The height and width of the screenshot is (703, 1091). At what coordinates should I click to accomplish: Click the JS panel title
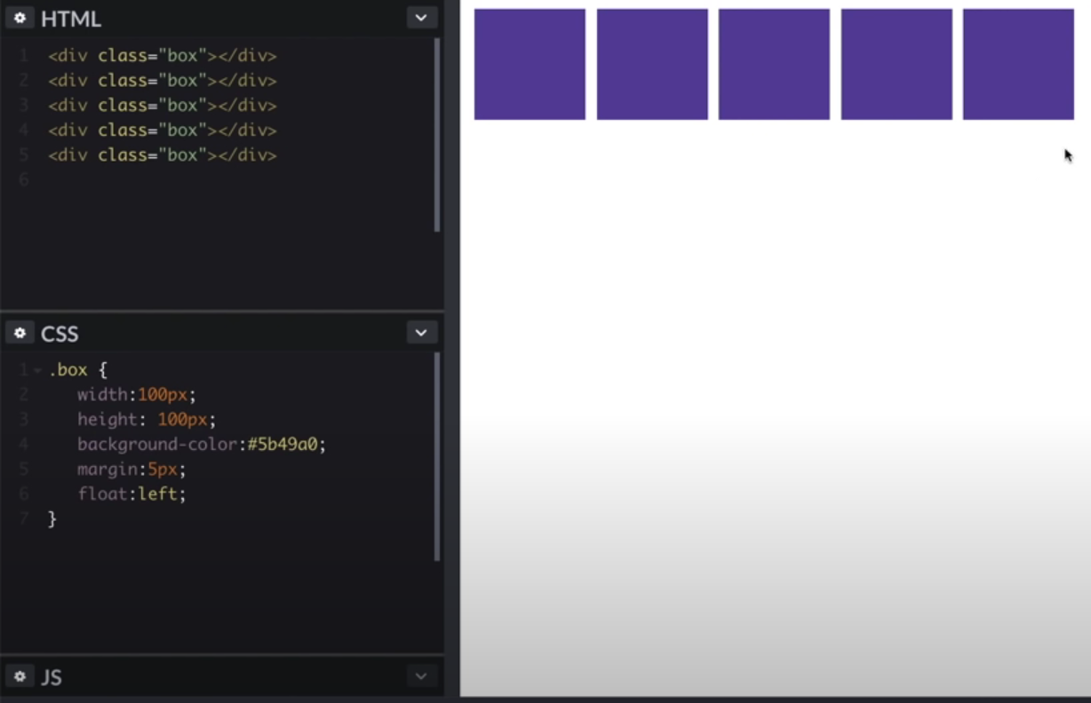pos(52,677)
